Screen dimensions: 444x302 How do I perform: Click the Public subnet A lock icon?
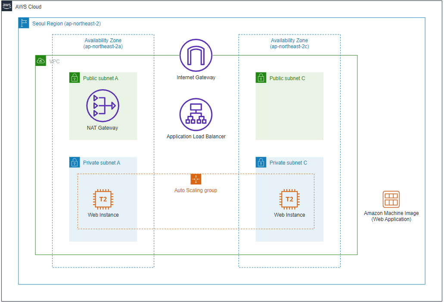tap(75, 78)
